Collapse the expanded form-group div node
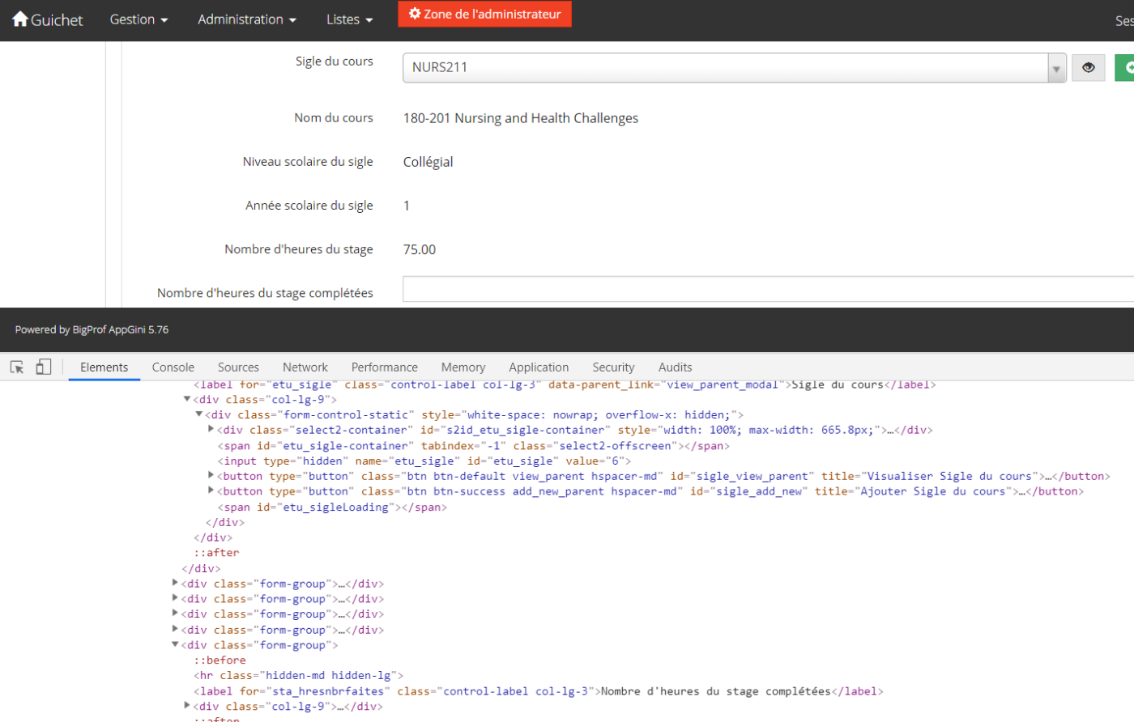Viewport: 1134px width, 722px height. pyautogui.click(x=175, y=645)
